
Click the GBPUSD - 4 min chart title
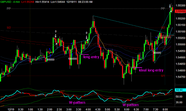[10, 2]
